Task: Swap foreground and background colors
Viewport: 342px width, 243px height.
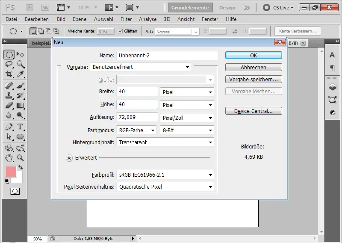Action: click(x=21, y=167)
